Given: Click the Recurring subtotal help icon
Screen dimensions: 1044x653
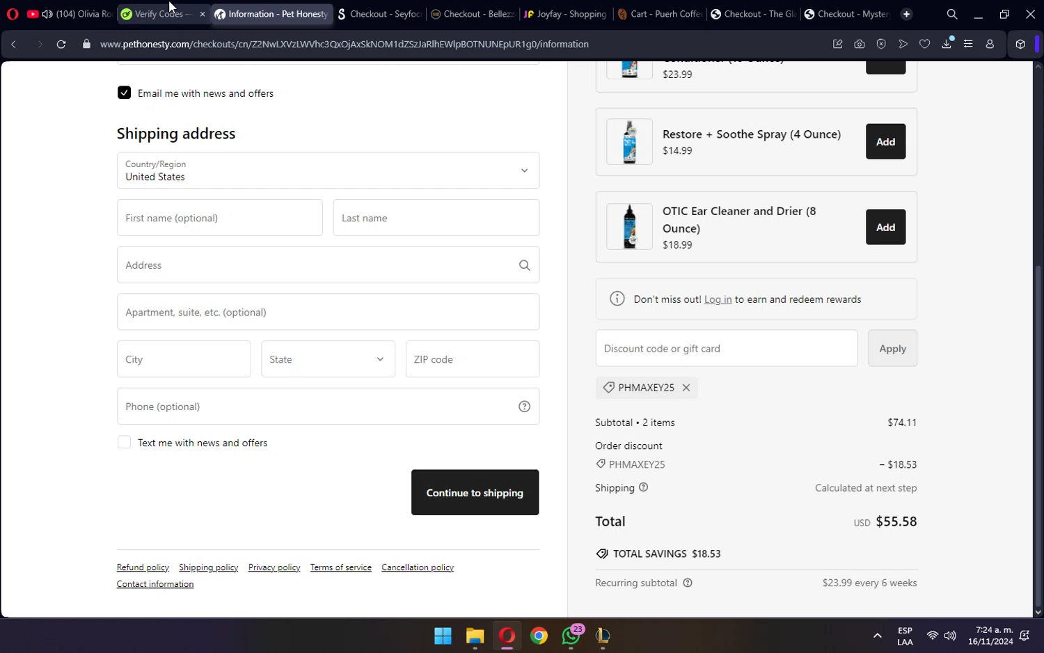Looking at the screenshot, I should [x=688, y=583].
